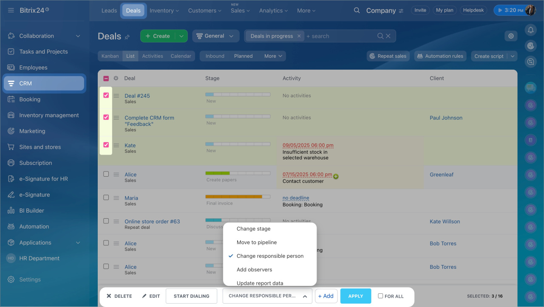
Task: Open the Paul Johnson client link
Action: click(446, 118)
